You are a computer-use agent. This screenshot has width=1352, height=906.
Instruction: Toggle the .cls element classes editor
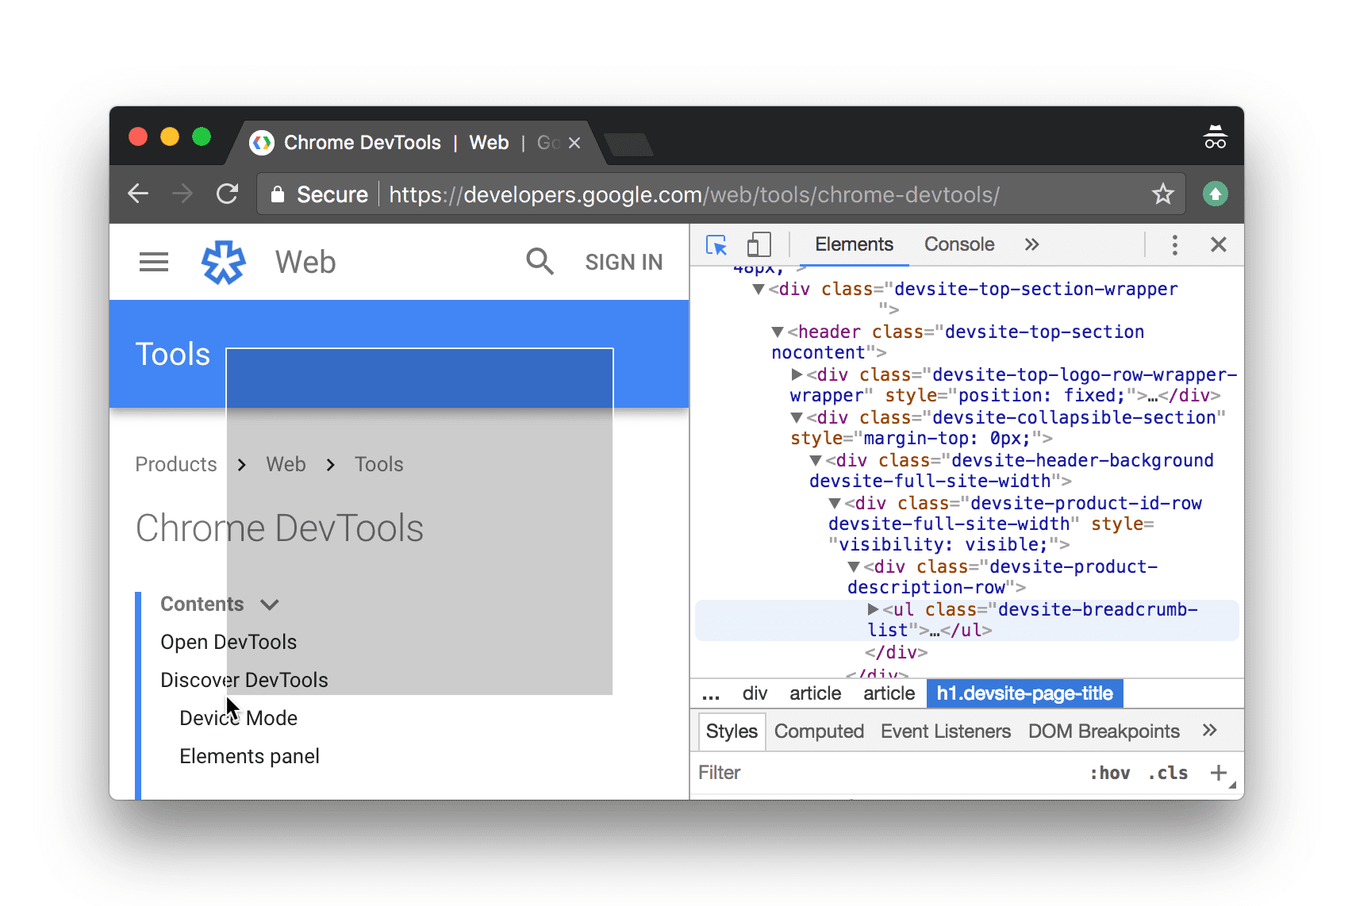[x=1167, y=772]
